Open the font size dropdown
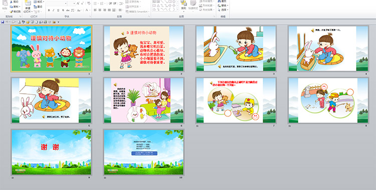This screenshot has height=190, width=376. pyautogui.click(x=72, y=4)
